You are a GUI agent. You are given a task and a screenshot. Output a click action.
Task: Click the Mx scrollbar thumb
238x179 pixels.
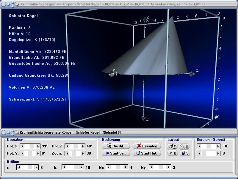[118, 167]
